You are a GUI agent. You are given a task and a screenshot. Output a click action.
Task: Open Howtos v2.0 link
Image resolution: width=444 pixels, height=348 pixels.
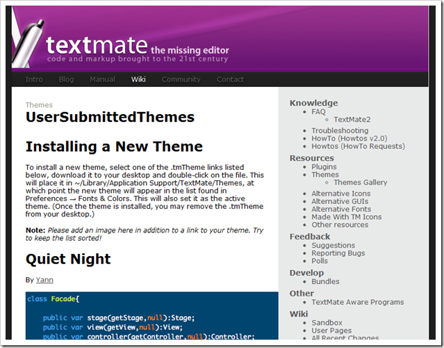pyautogui.click(x=363, y=139)
